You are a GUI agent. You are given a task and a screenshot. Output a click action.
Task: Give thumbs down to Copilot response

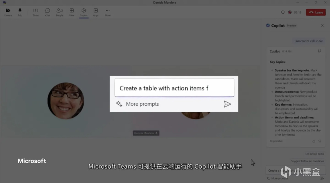320,141
